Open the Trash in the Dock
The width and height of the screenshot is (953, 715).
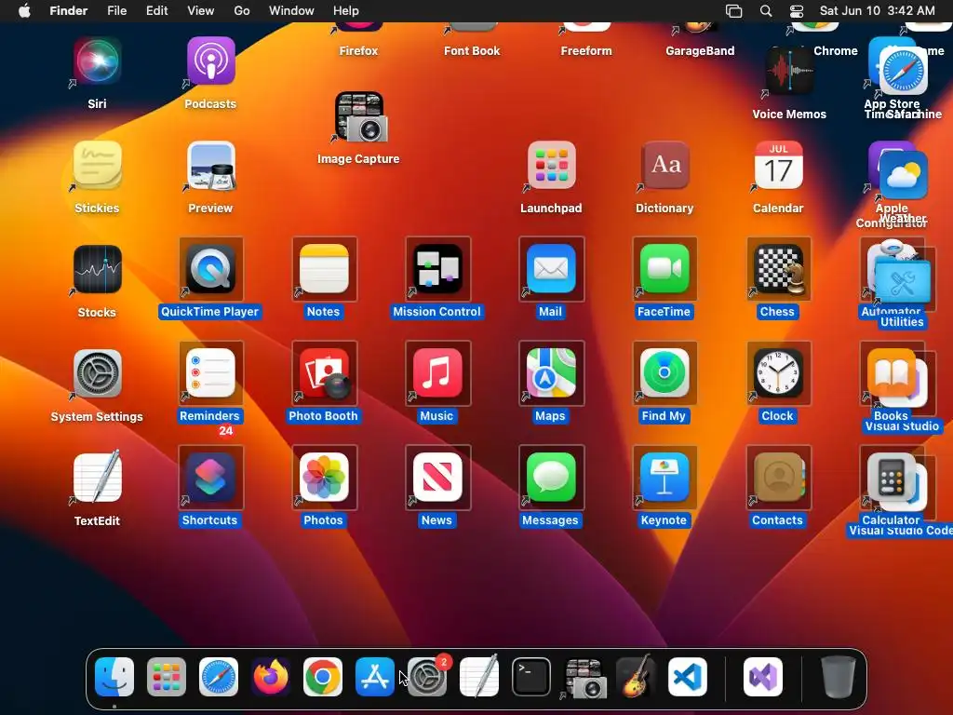tap(839, 677)
